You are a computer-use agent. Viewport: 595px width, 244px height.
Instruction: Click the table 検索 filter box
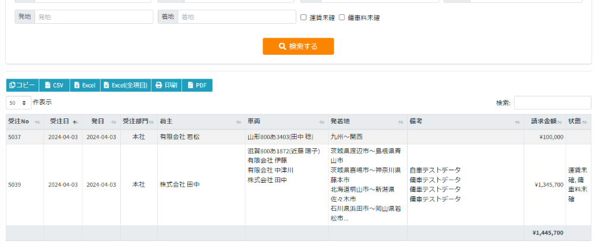click(552, 103)
